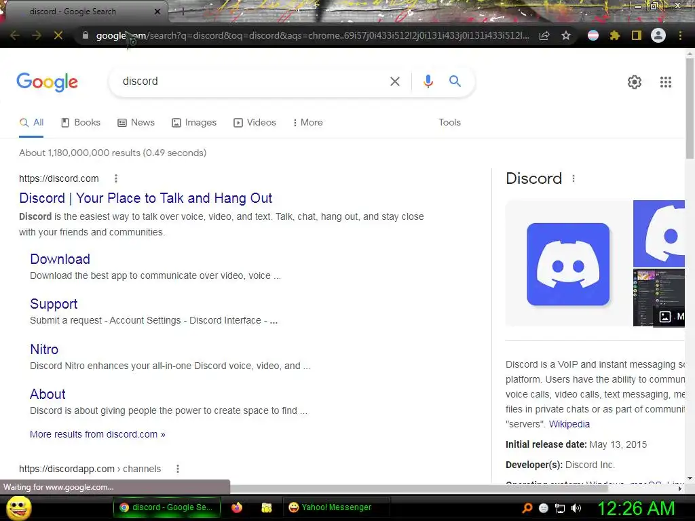Open the volume speaker tray icon
695x521 pixels.
point(576,508)
